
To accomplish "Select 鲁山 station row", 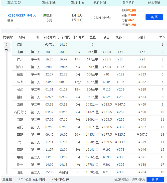I will 89,157.
